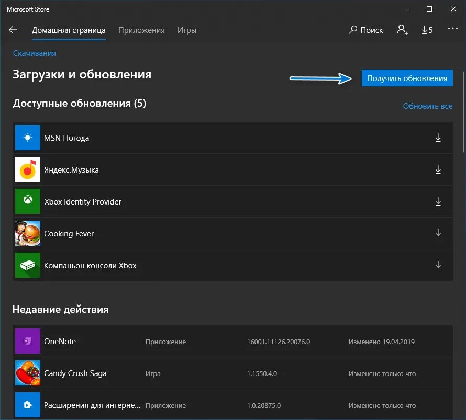Select the Яндекс.Музыка row text
This screenshot has height=420, width=466.
coord(71,170)
